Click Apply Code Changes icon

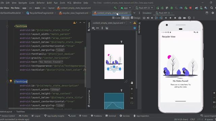167,8
